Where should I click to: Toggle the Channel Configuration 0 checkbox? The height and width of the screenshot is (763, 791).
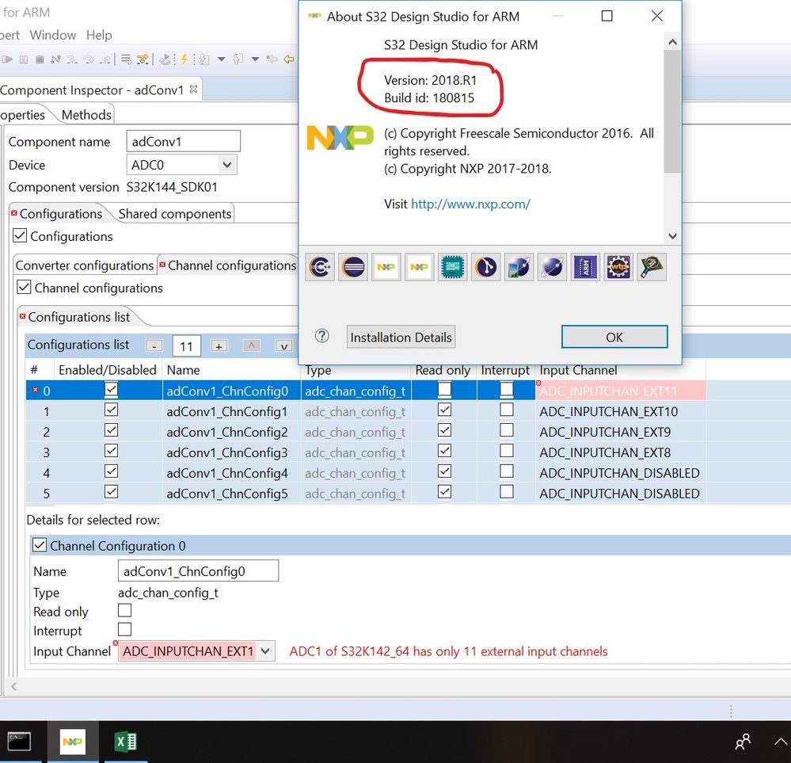tap(40, 545)
